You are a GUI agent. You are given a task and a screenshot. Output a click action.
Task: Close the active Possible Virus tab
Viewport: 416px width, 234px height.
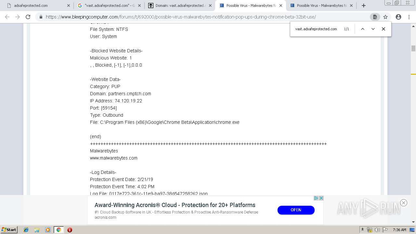coord(281,6)
